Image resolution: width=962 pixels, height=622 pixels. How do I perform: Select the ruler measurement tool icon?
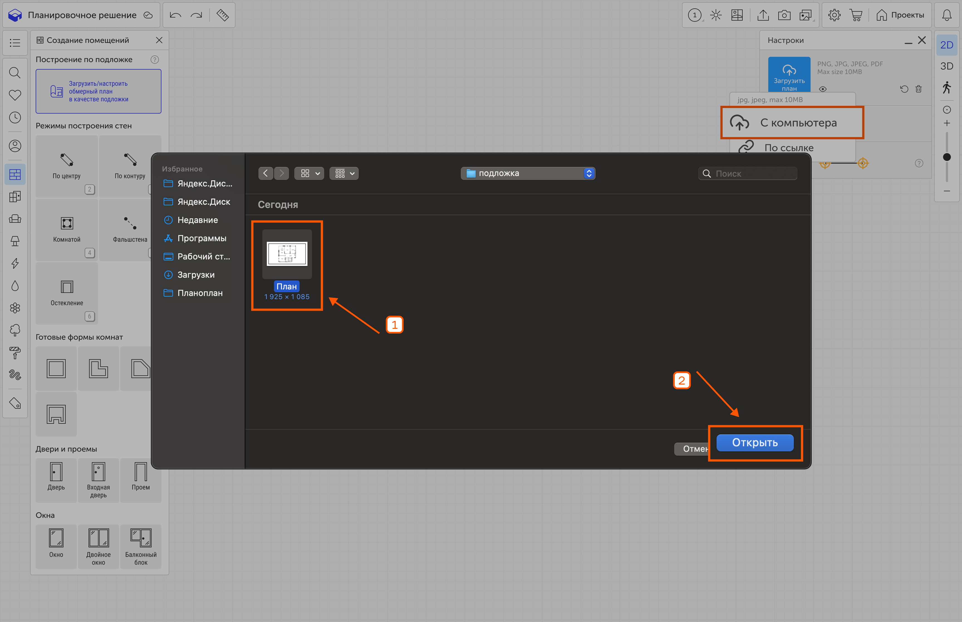coord(222,15)
